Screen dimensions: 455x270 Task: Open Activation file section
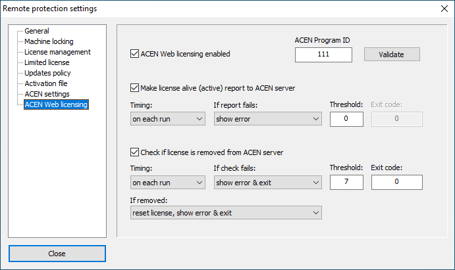pyautogui.click(x=46, y=83)
